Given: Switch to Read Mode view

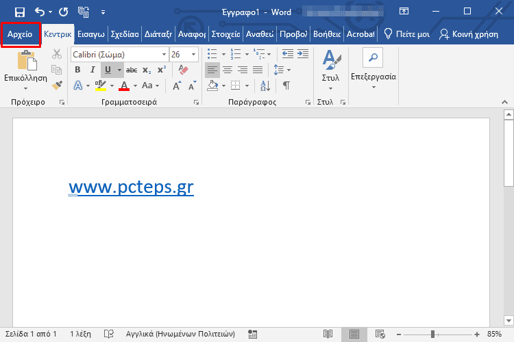Looking at the screenshot, I should click(328, 334).
